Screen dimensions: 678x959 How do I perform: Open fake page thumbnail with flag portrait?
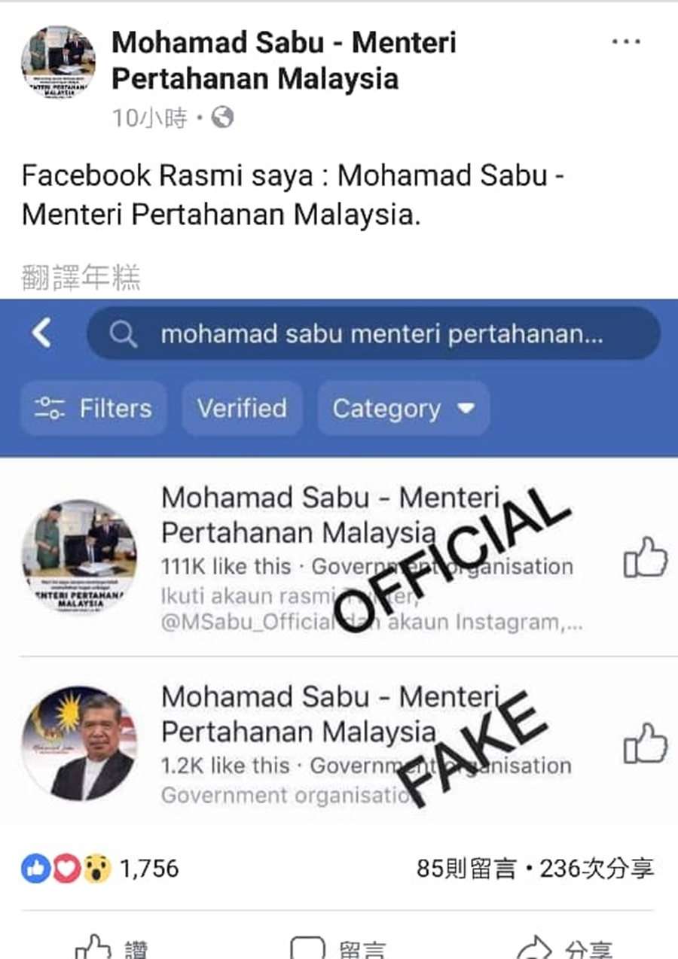pos(79,743)
